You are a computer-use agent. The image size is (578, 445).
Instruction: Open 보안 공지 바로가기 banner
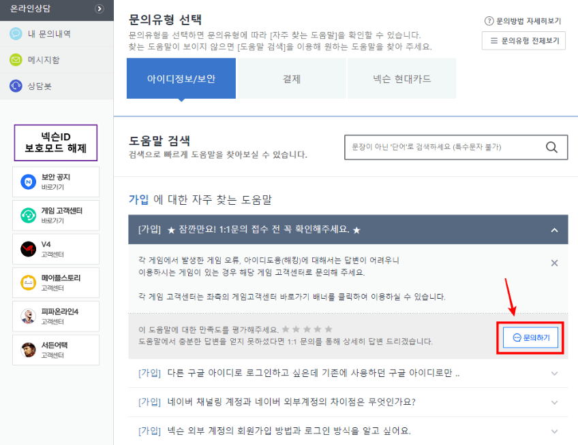(56, 182)
